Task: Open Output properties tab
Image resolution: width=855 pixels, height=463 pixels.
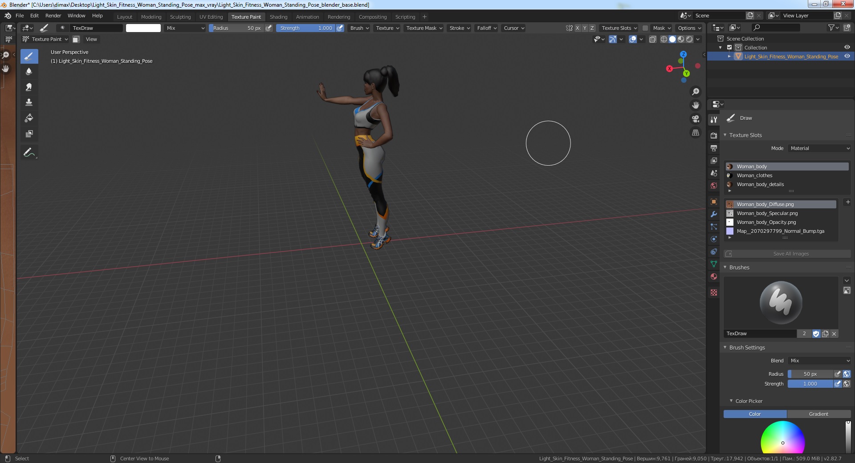Action: [714, 148]
